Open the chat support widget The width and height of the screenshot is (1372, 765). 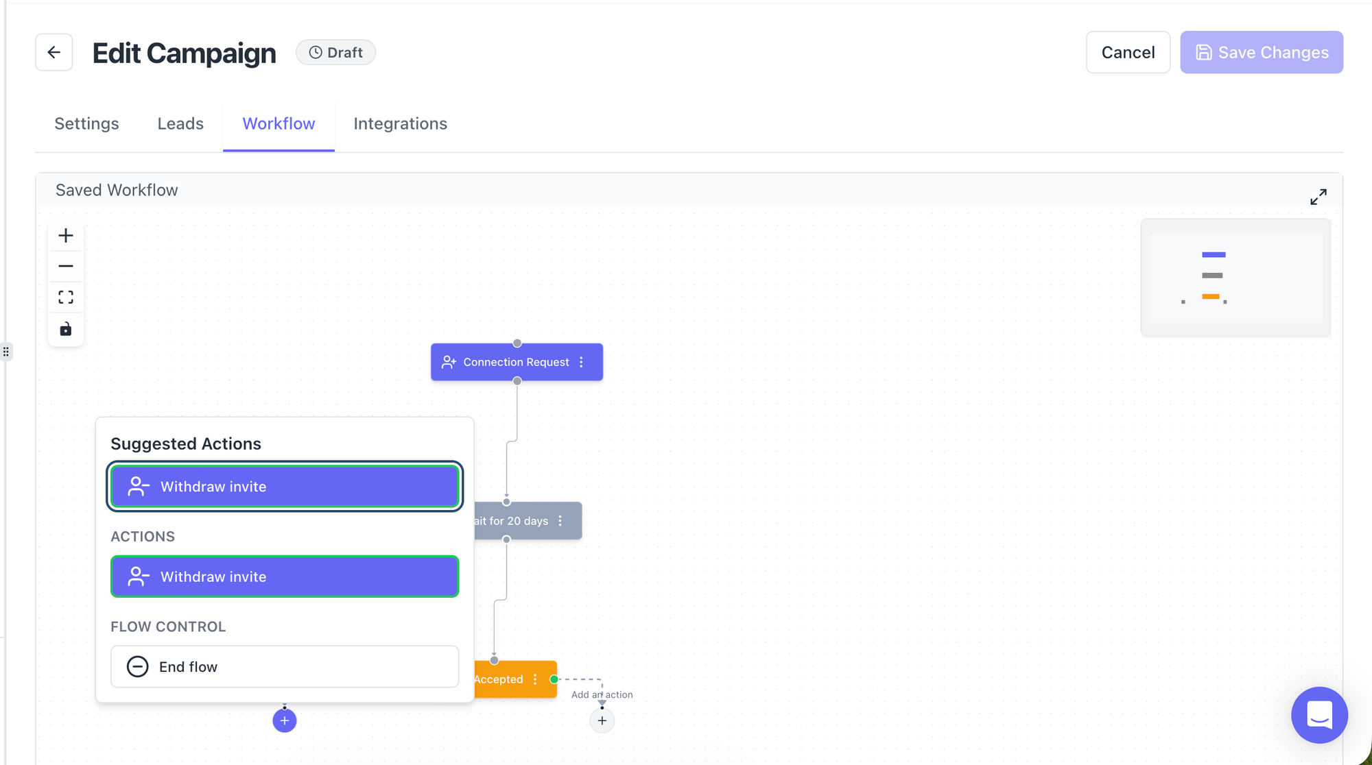[1318, 714]
